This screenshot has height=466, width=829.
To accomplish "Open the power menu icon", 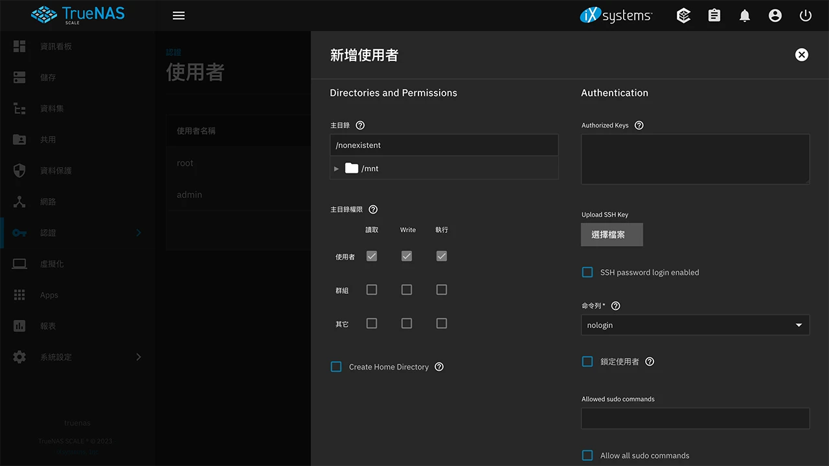I will pos(805,15).
